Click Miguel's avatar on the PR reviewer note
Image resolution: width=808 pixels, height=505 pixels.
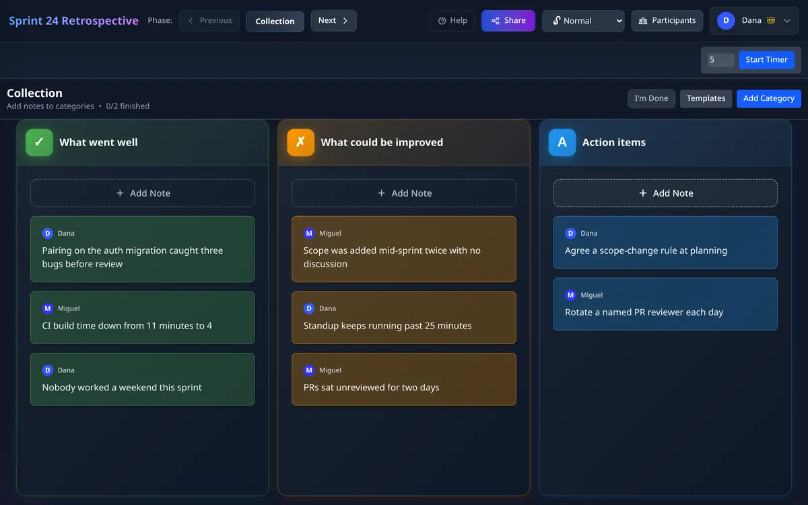(x=570, y=295)
